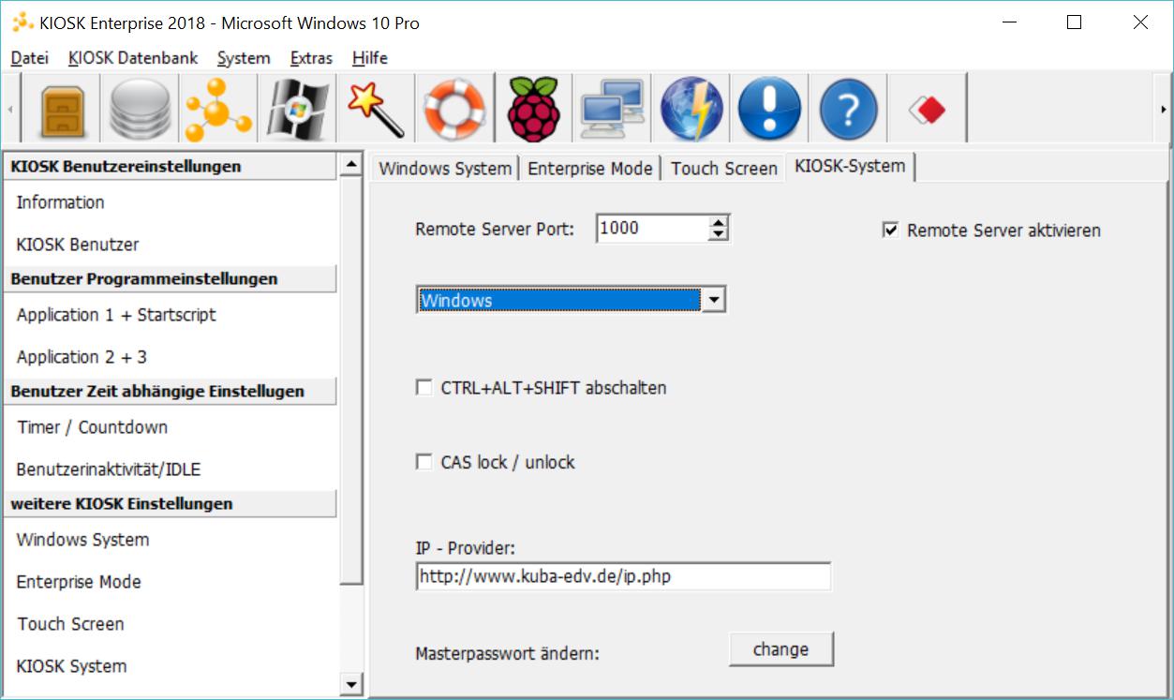Disable the Remote Server aktivieren checkbox
1174x700 pixels.
pos(891,230)
